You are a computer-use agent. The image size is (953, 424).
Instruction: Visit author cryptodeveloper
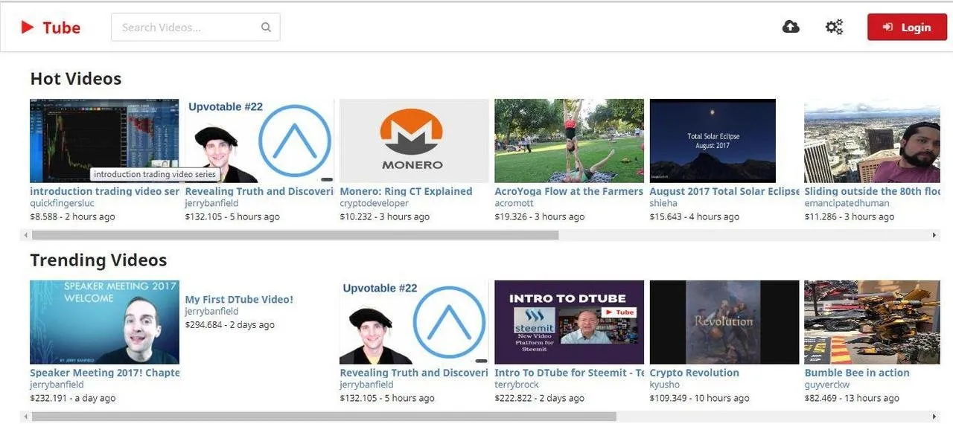point(374,203)
